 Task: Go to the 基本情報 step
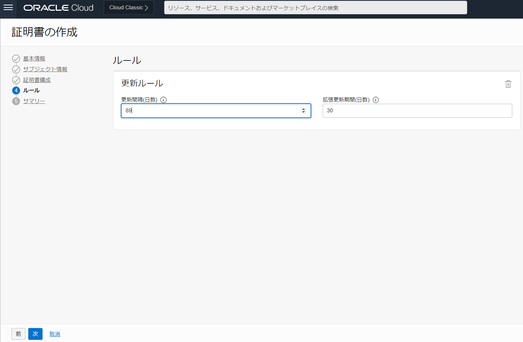coord(34,59)
